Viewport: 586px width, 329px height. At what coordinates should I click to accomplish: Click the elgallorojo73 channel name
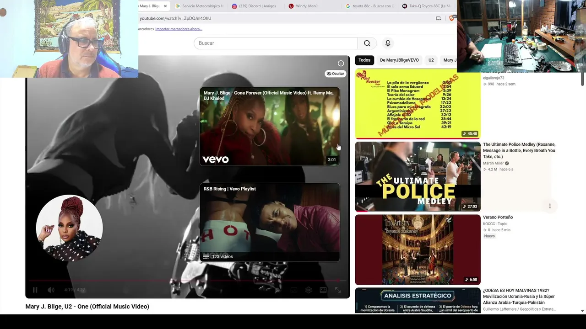click(494, 78)
